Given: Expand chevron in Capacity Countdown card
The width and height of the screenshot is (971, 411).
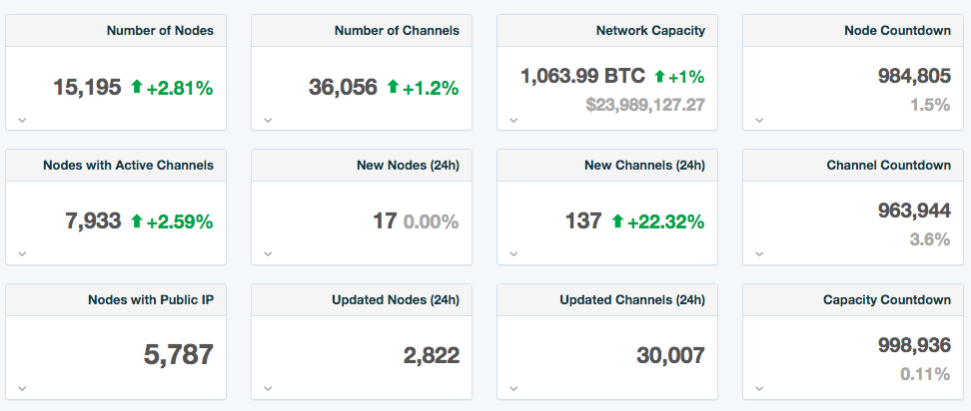Looking at the screenshot, I should tap(759, 388).
